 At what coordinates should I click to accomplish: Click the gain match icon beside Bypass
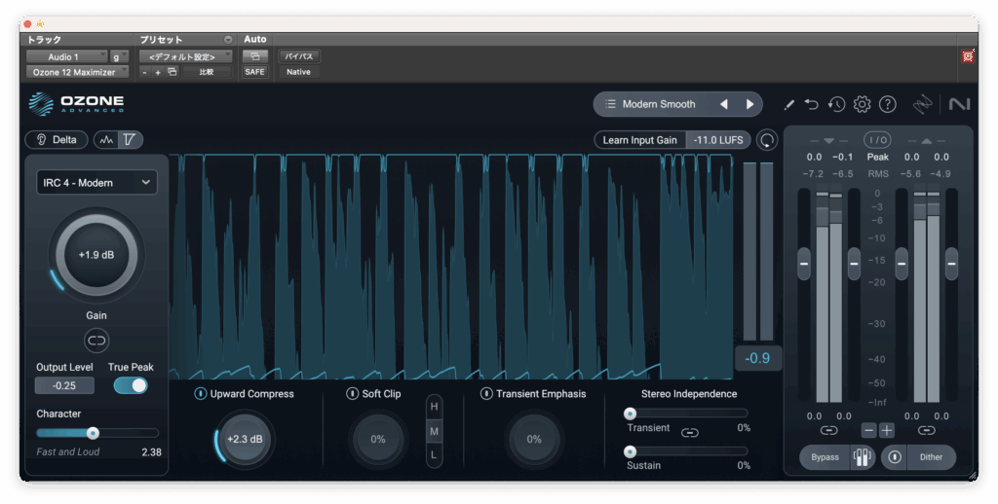click(x=862, y=457)
